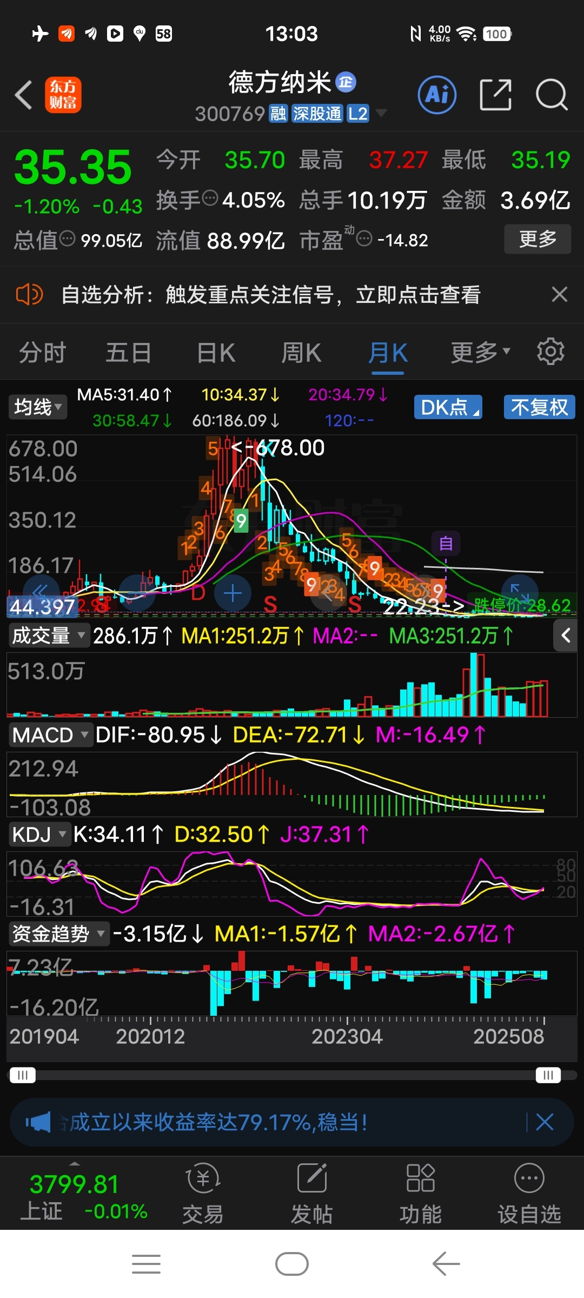Viewport: 584px width, 1298px height.
Task: Switch to 日K chart tab
Action: tap(216, 353)
